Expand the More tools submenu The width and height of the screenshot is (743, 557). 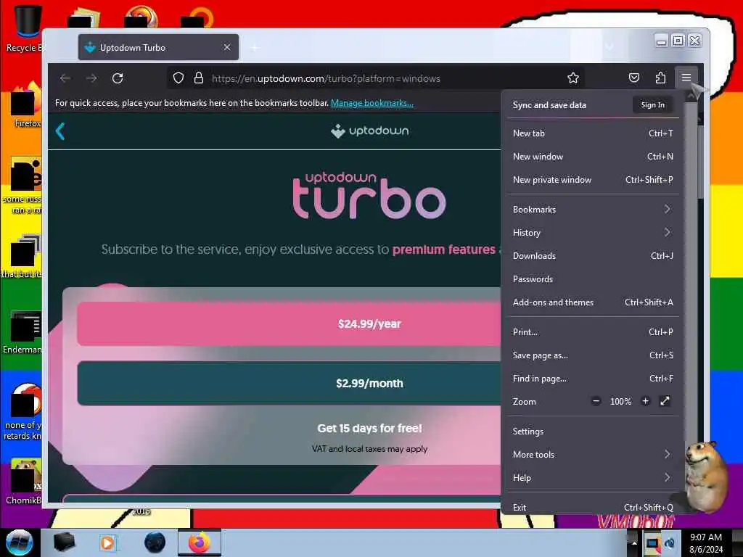(593, 455)
